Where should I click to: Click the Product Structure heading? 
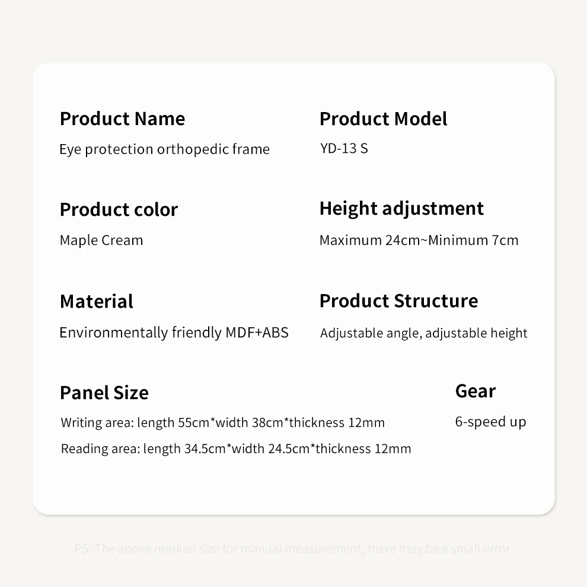398,301
